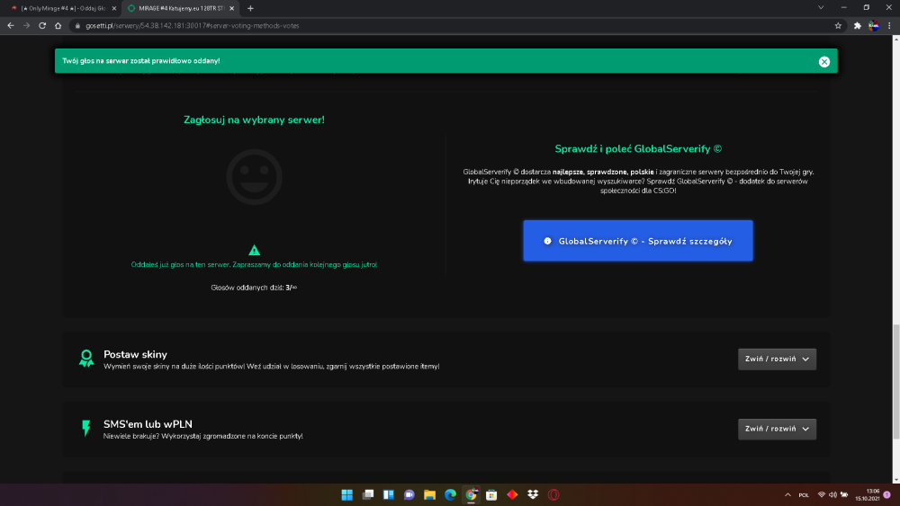
Task: Dismiss the green vote confirmation banner
Action: 823,62
